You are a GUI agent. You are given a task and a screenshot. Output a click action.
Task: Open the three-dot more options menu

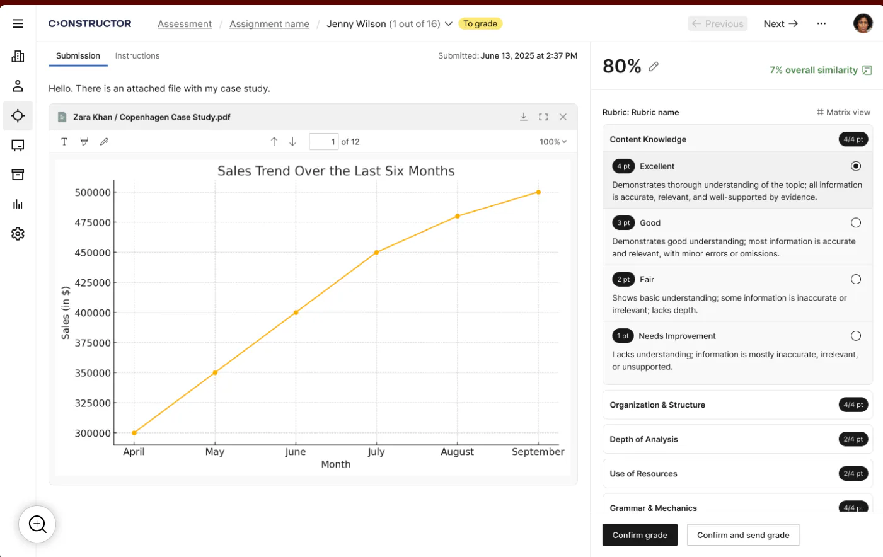click(x=821, y=24)
